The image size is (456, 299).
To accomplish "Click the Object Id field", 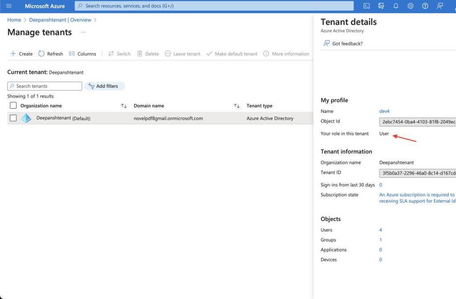I will pos(418,122).
